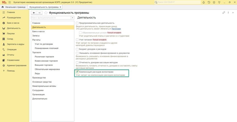Enable Предпринимательская деятельность checkbox
Image resolution: width=237 pixels, height=122 pixels.
click(x=77, y=23)
